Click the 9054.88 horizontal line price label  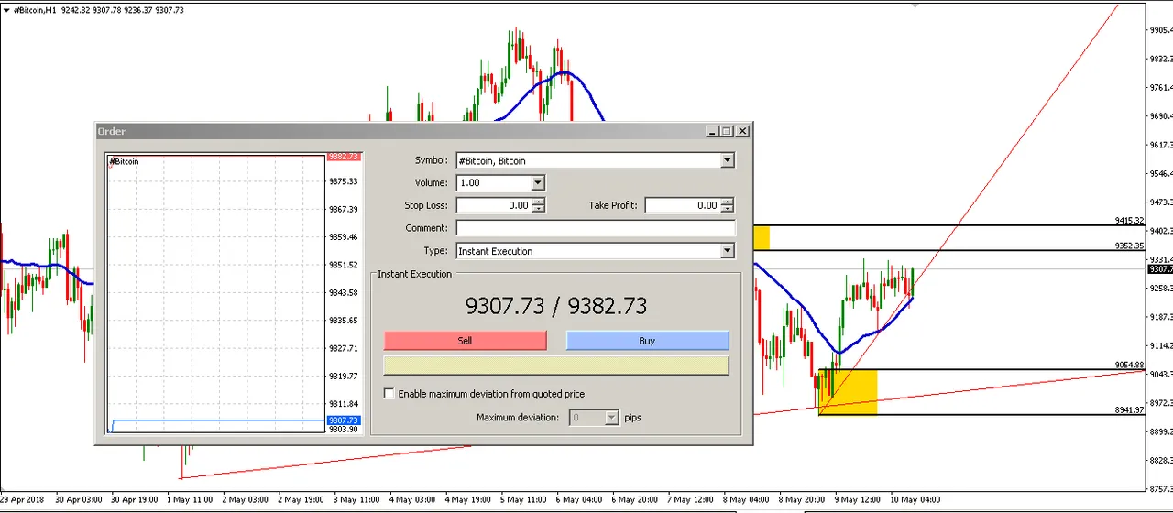1130,365
